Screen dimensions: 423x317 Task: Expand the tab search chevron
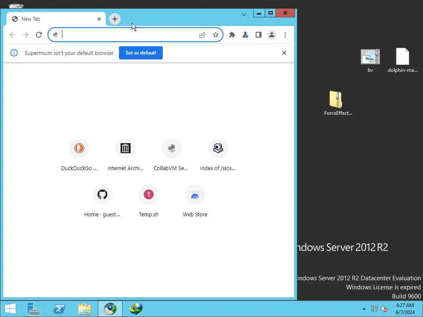tap(244, 14)
